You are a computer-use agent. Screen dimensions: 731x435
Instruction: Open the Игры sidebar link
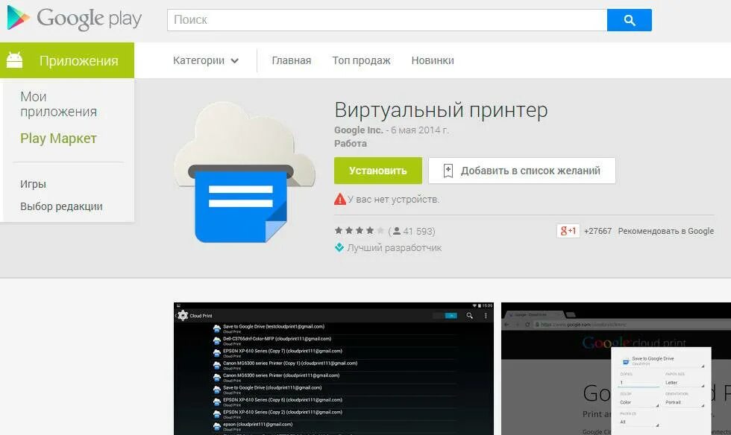tap(33, 184)
